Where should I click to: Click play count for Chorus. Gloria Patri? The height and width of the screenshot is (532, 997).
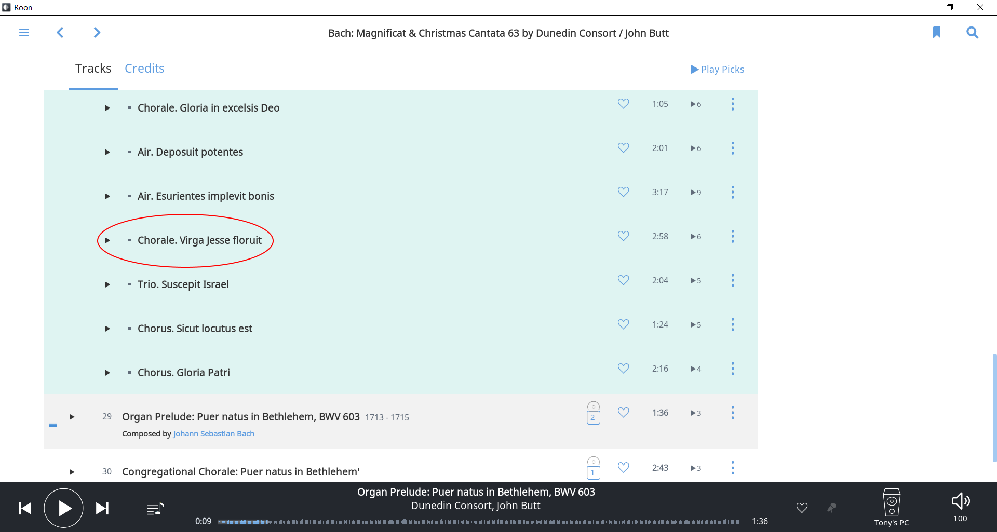coord(696,369)
